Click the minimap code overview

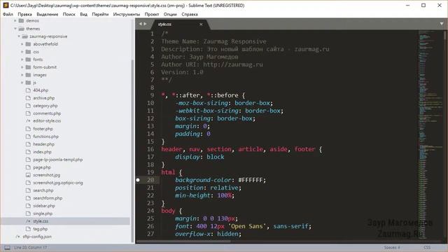pos(430,134)
